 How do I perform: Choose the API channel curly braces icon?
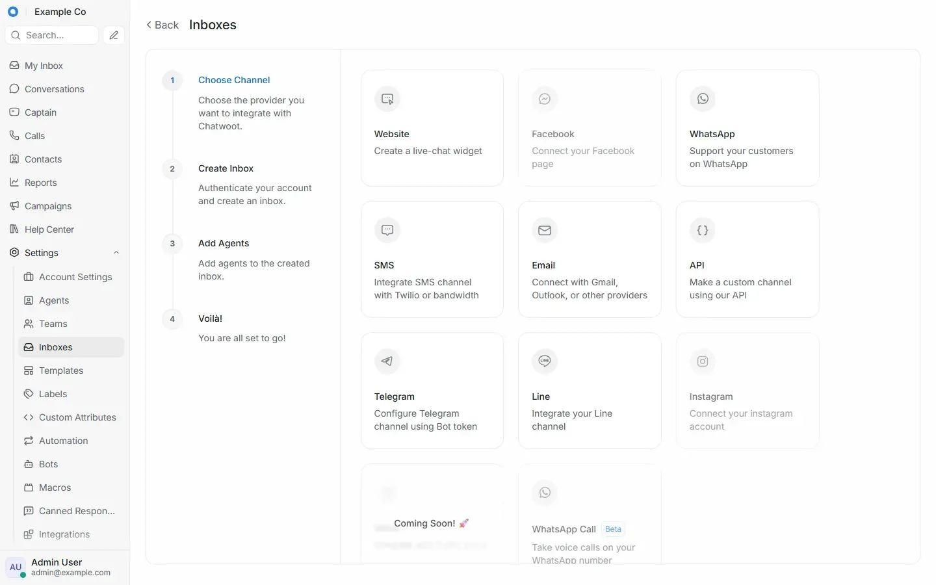[x=703, y=230]
